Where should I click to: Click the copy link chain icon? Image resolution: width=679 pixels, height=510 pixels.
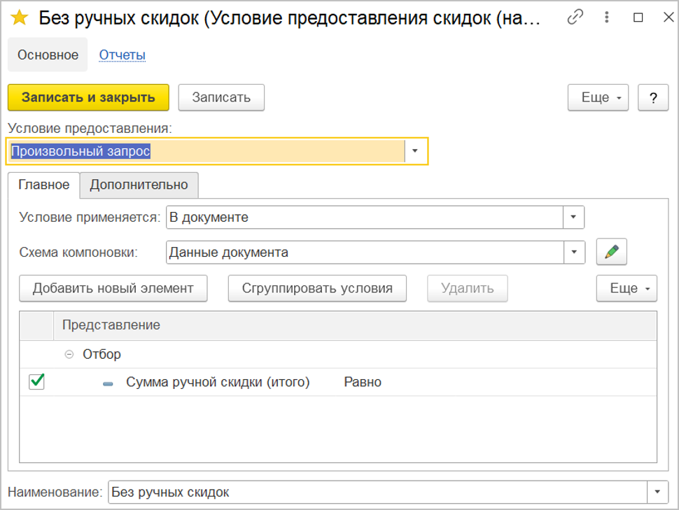[575, 18]
